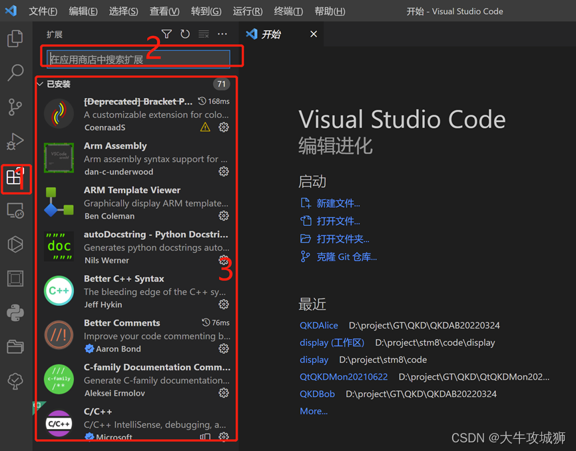The height and width of the screenshot is (451, 576).
Task: Open the 运行(R) menu
Action: click(x=247, y=11)
